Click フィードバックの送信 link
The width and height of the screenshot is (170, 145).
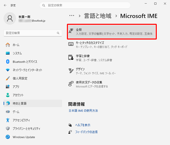86,132
